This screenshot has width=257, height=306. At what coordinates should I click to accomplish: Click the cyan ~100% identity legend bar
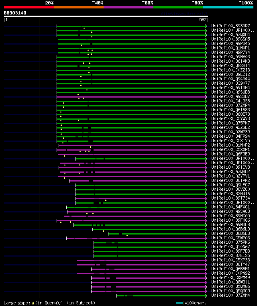(228, 7)
